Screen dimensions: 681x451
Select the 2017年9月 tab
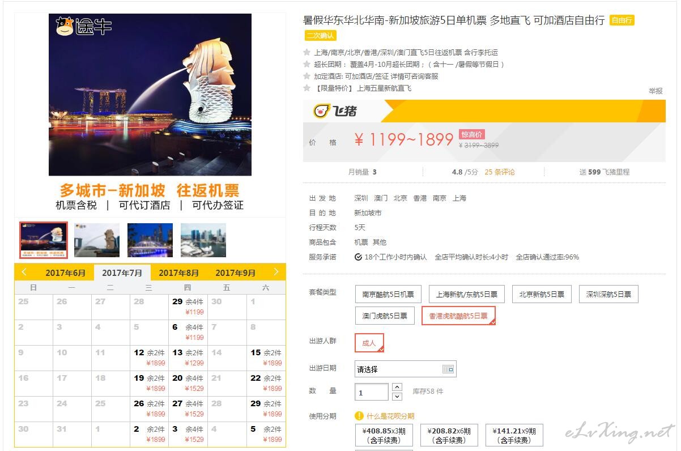[x=236, y=273]
